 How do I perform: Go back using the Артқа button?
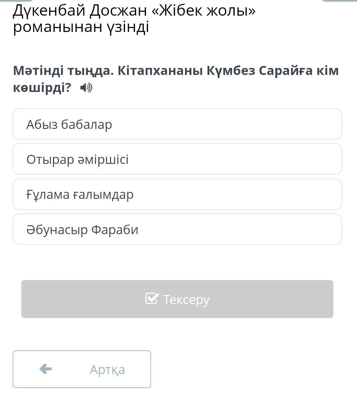pos(82,369)
